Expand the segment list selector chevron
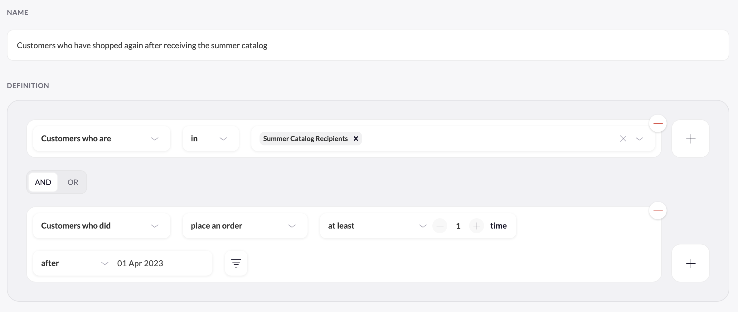The width and height of the screenshot is (738, 312). [639, 139]
